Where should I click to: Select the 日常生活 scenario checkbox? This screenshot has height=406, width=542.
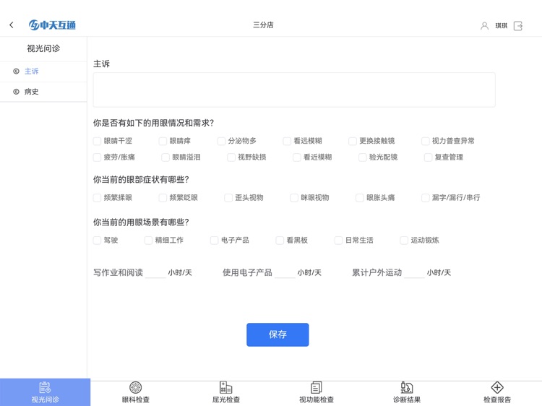(x=338, y=240)
